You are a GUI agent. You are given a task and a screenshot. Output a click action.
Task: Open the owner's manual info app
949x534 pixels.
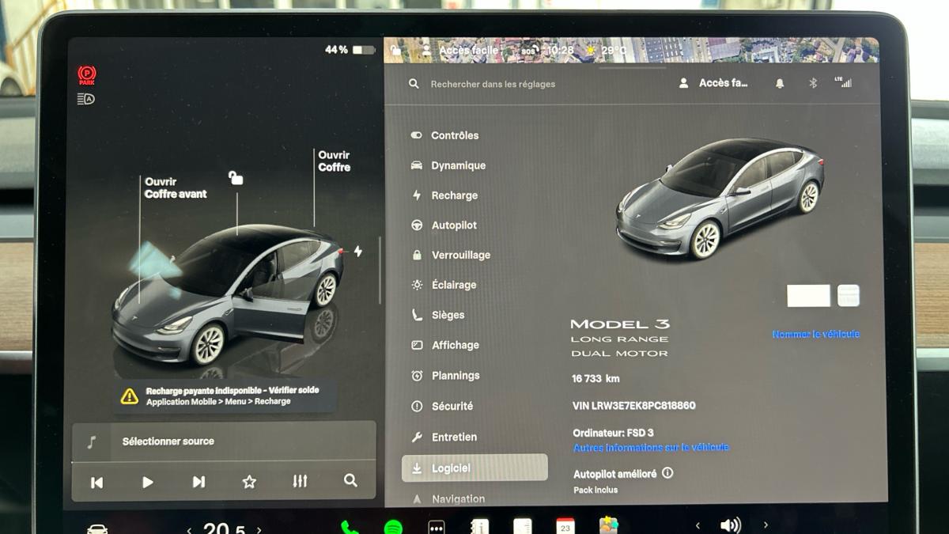479,526
